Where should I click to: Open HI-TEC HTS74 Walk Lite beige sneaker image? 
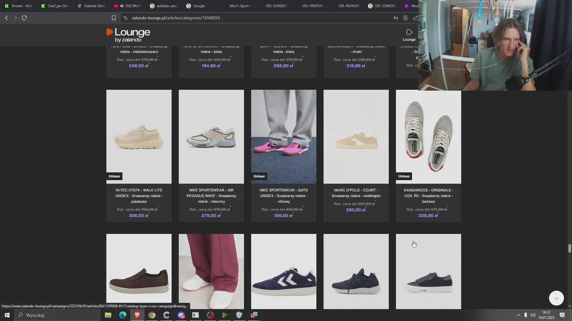(139, 136)
